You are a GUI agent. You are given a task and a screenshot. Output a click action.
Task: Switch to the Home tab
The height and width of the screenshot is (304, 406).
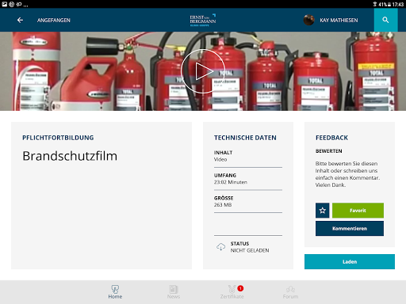click(115, 292)
